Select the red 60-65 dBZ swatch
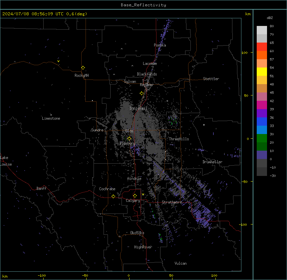Screen dimensions: 287x280 click(x=262, y=47)
